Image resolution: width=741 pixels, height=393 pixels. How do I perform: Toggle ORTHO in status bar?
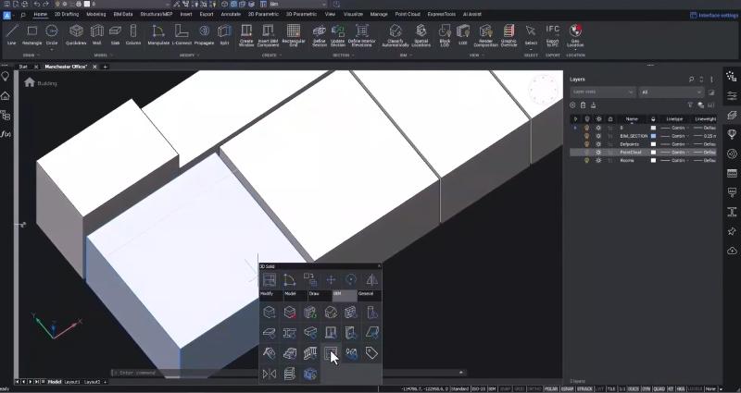click(534, 389)
